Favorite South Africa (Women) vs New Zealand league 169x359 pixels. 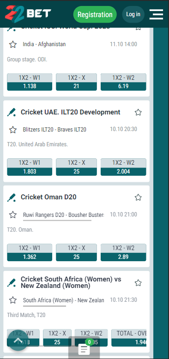click(x=138, y=283)
